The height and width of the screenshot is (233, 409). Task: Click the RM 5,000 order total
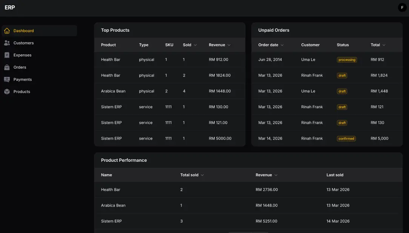379,138
